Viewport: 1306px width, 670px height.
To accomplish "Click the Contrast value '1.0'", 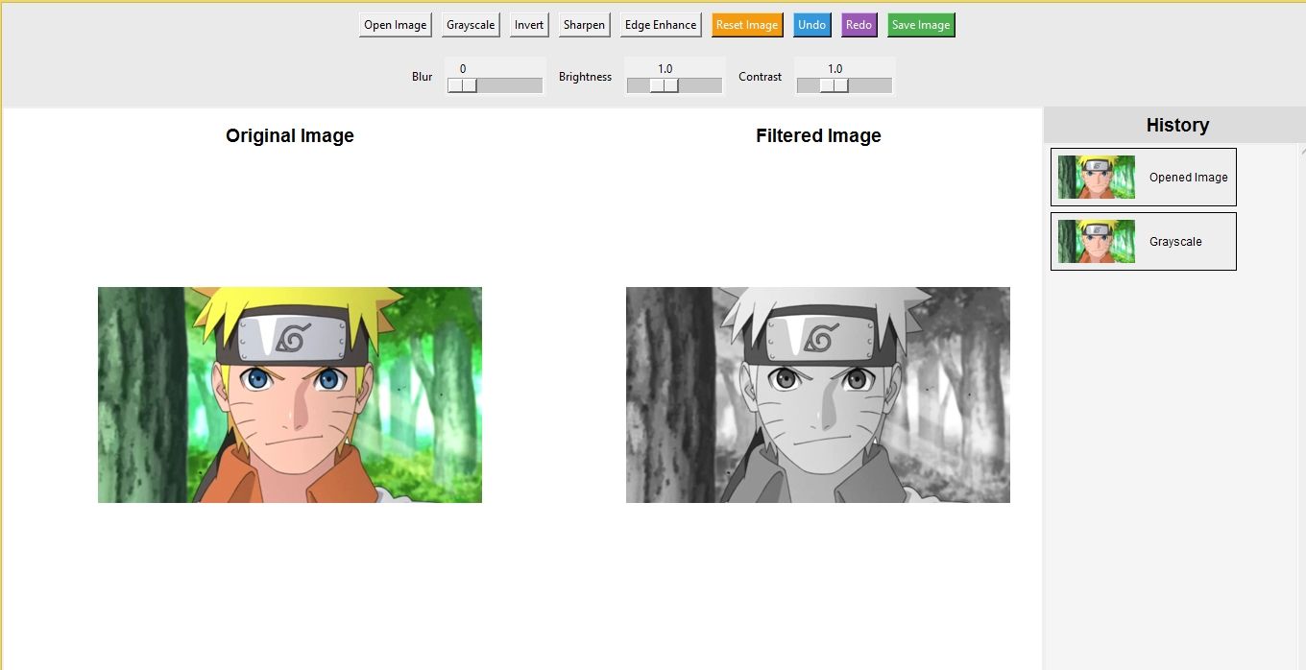I will tap(835, 69).
